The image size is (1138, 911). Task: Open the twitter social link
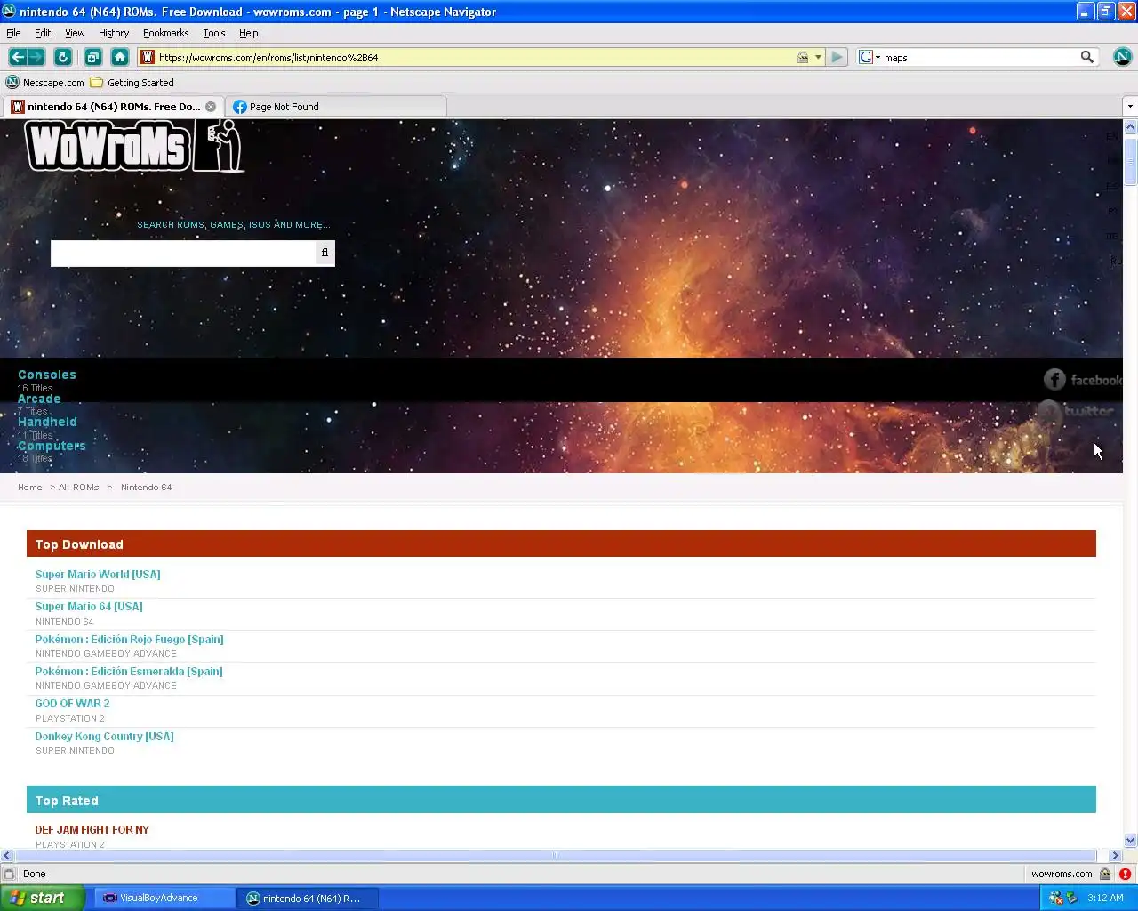[1078, 411]
